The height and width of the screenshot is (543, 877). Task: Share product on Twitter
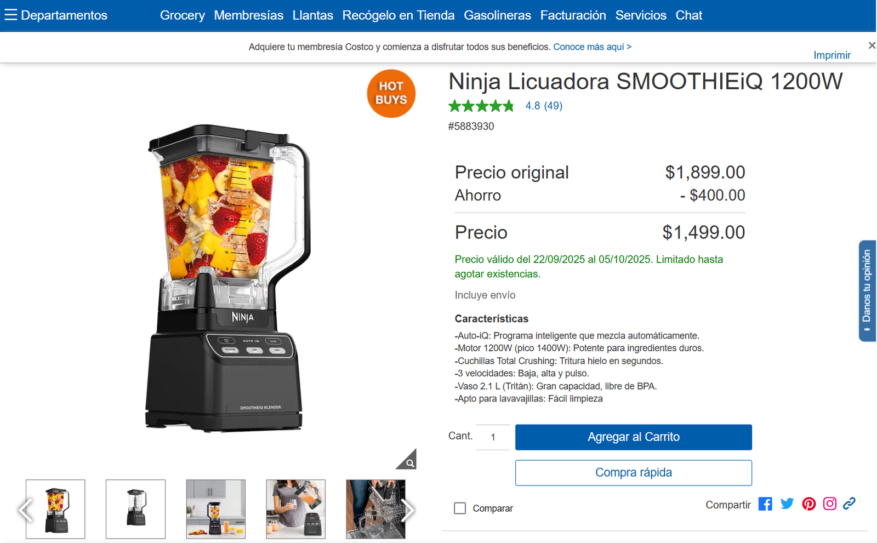pos(787,504)
